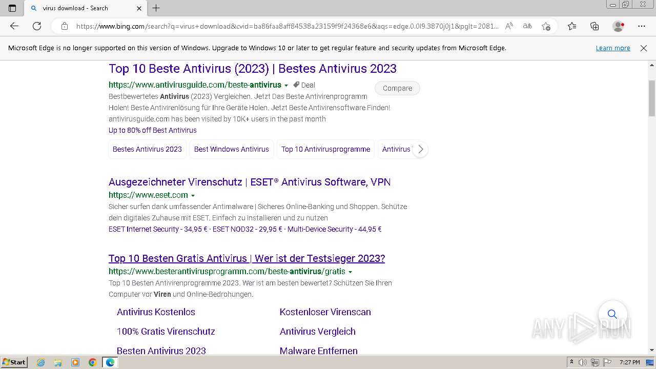Open the Malware Entfernen sitelink
Viewport: 656px width, 369px height.
(319, 351)
